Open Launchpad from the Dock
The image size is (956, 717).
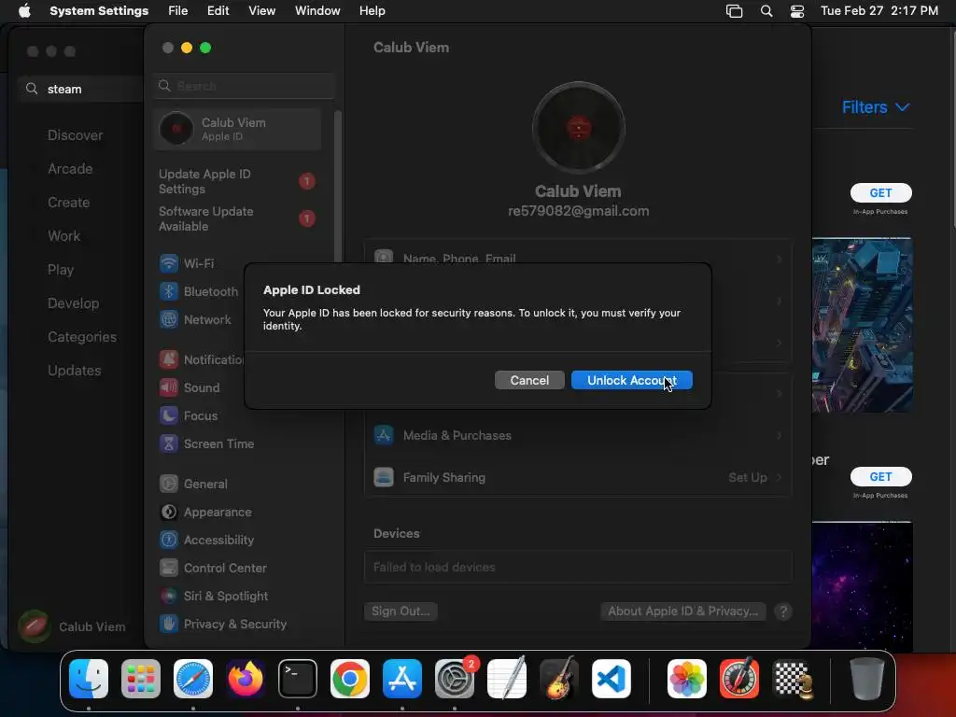coord(141,679)
